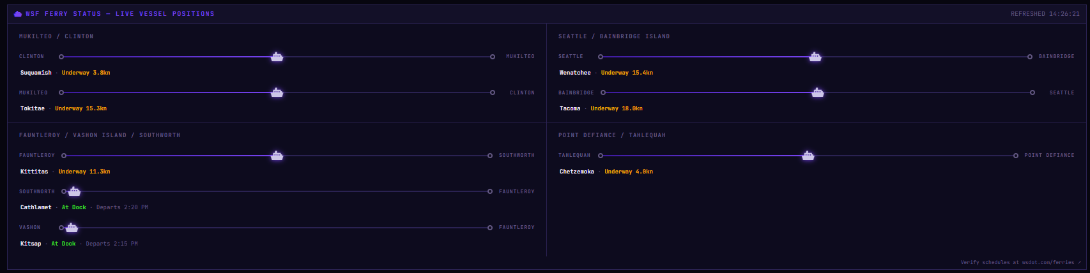Select the Kittitas ferry icon on its track
1090x273 pixels.
point(277,156)
